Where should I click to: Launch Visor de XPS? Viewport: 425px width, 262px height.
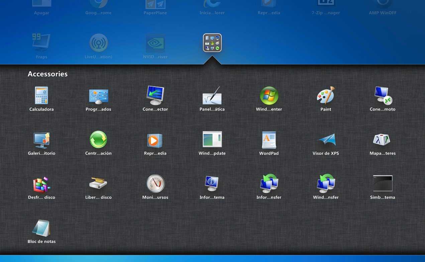pyautogui.click(x=326, y=140)
